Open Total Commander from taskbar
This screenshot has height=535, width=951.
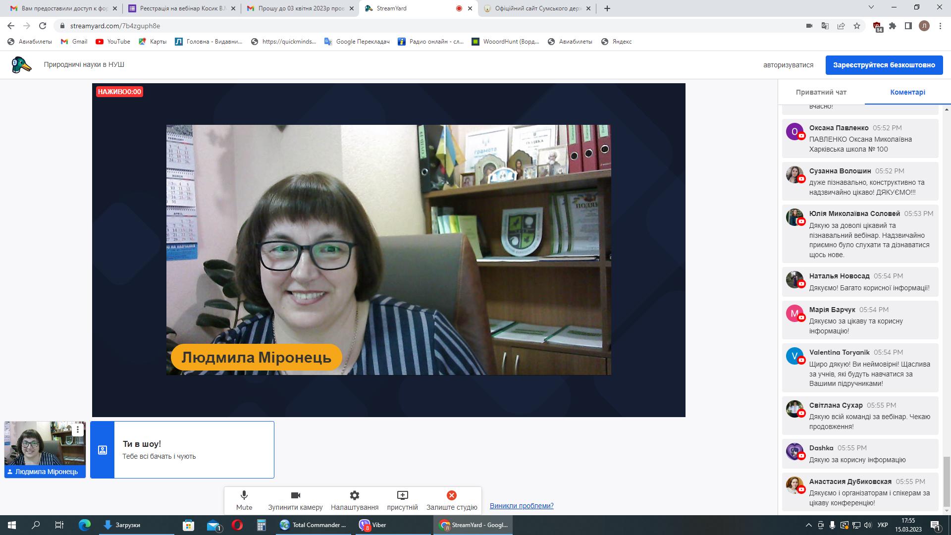coord(314,525)
